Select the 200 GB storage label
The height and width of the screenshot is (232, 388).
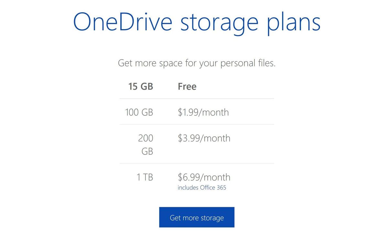coord(146,145)
